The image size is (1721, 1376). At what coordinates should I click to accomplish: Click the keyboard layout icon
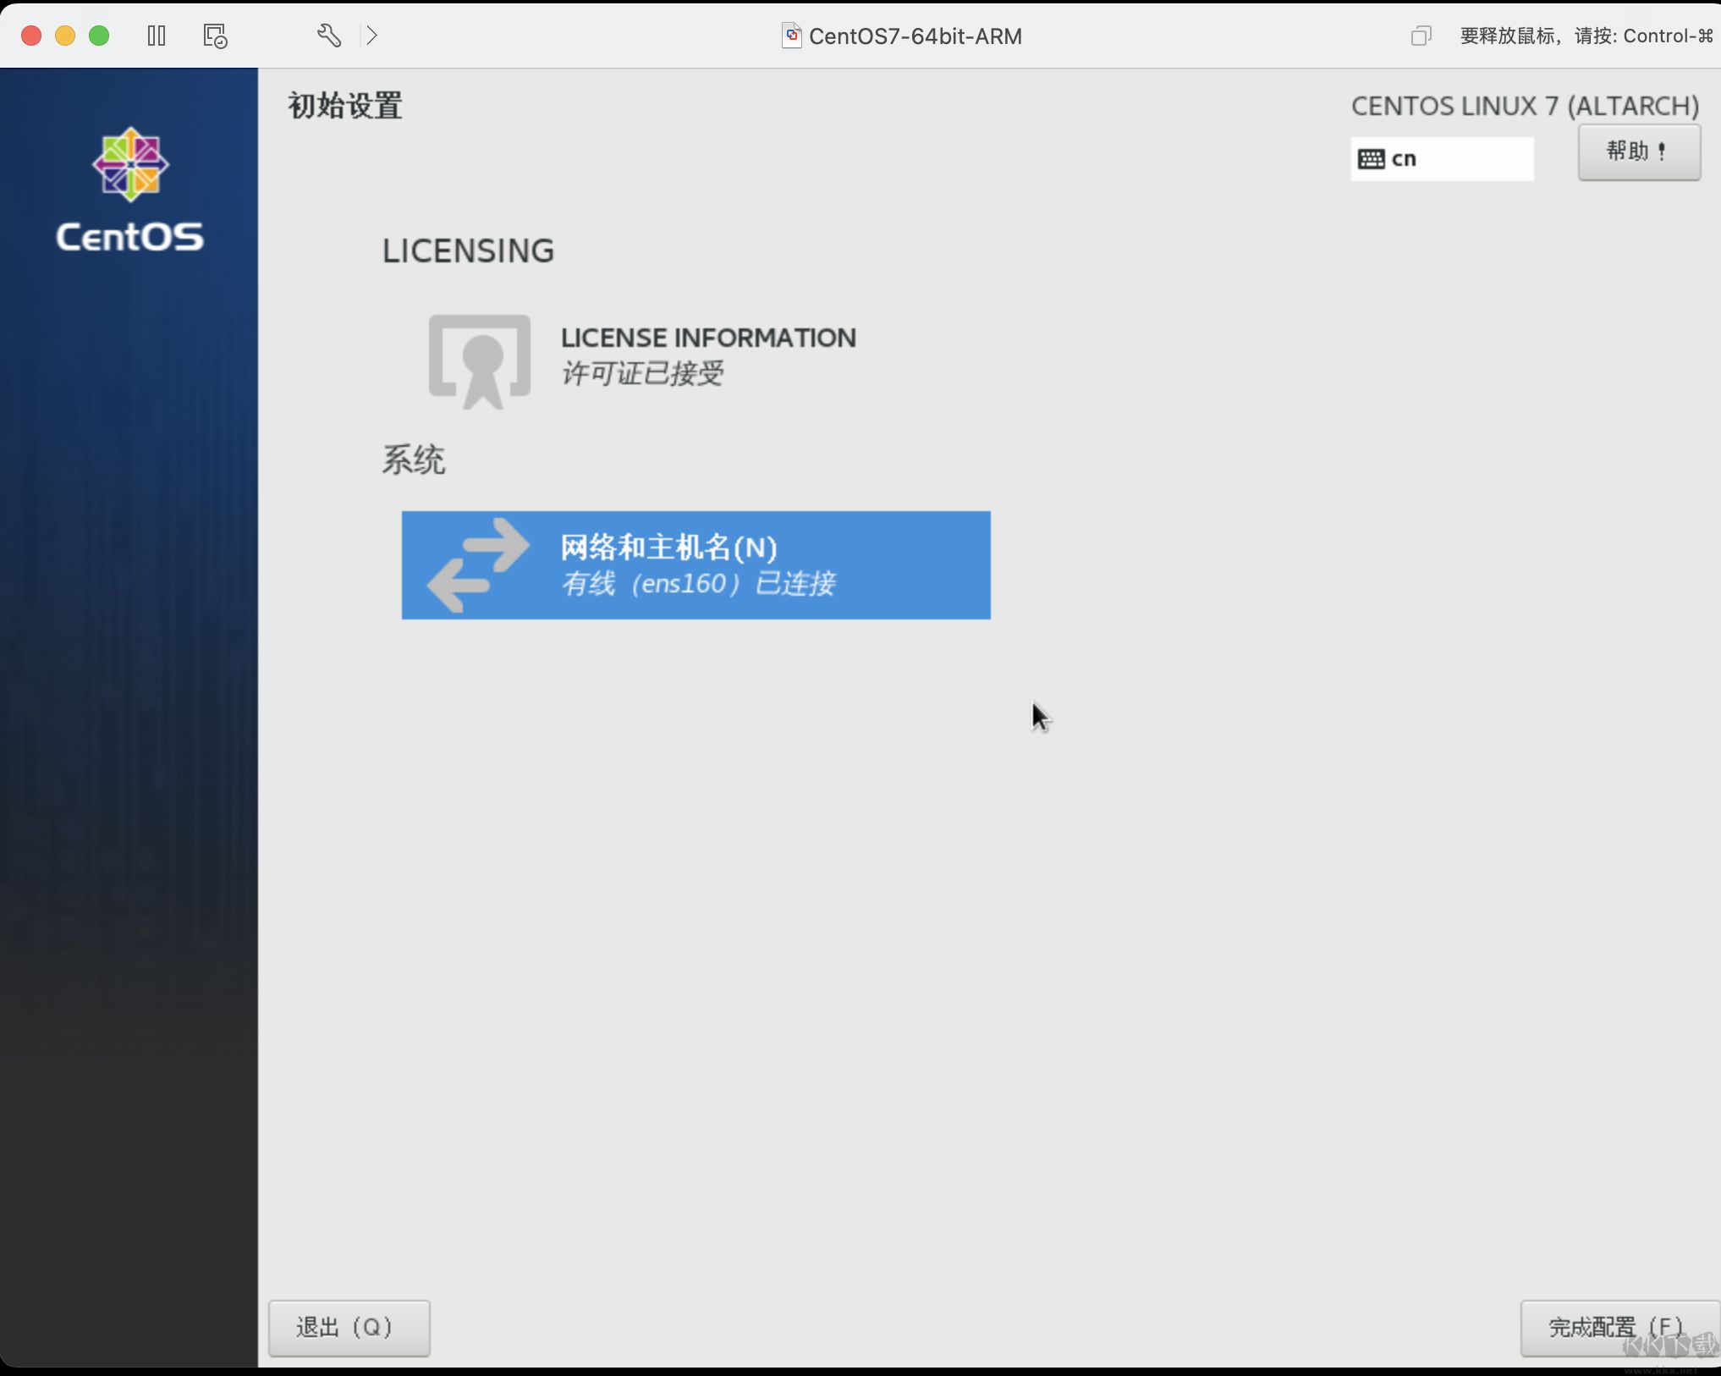pyautogui.click(x=1371, y=159)
